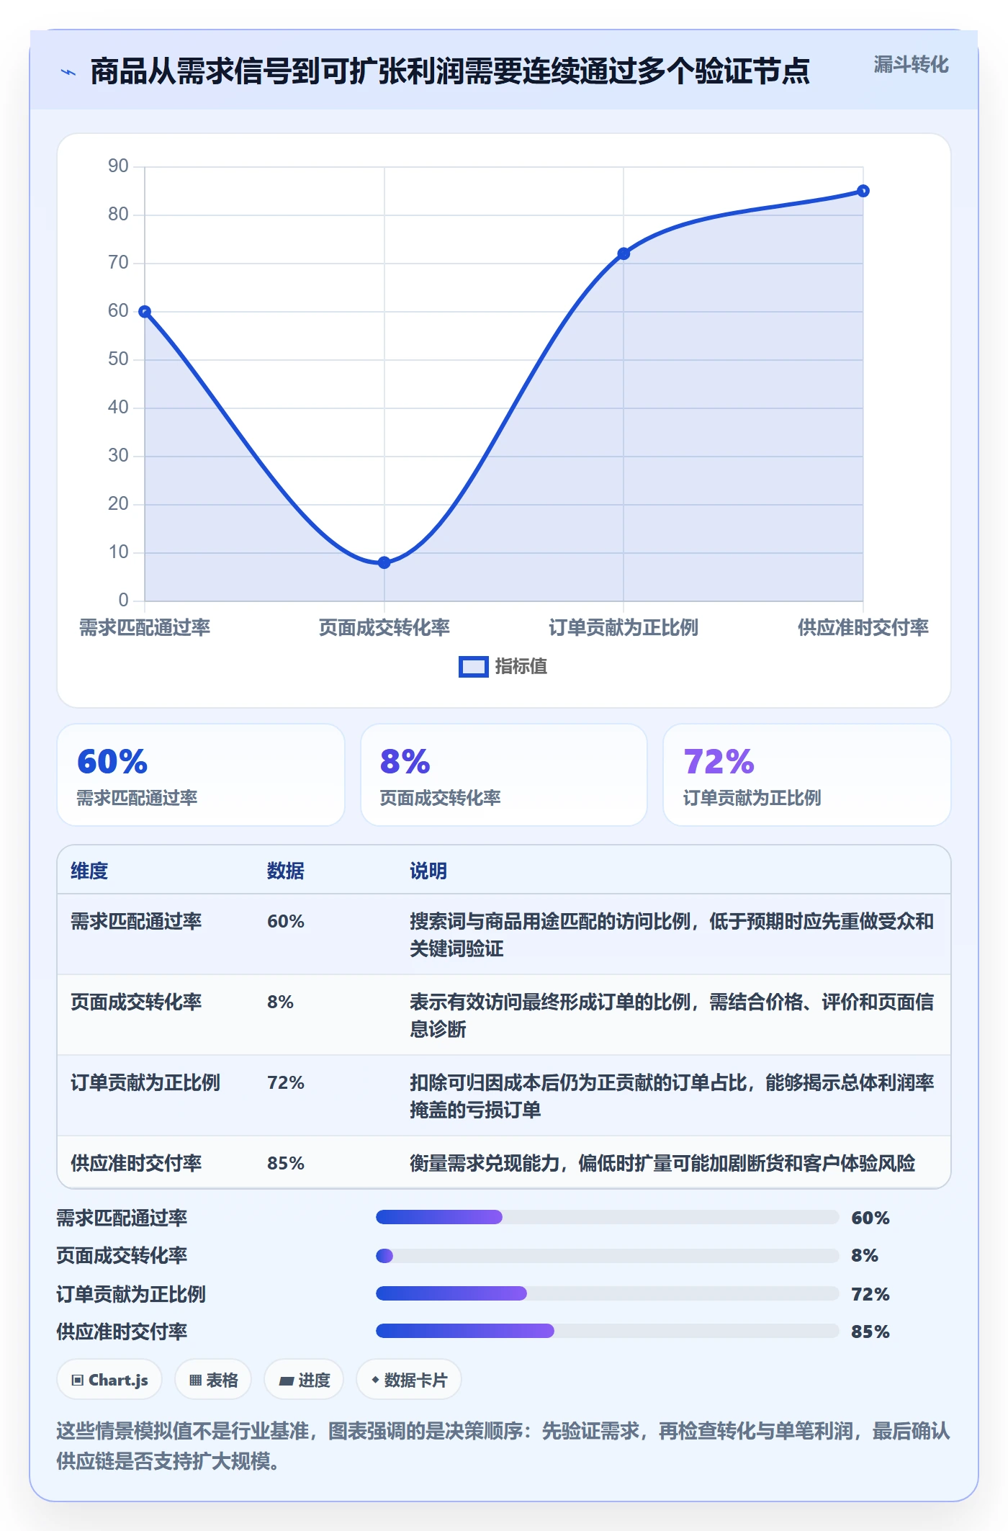Click the square icon in Chart.js chip
The image size is (1008, 1531).
pyautogui.click(x=78, y=1380)
